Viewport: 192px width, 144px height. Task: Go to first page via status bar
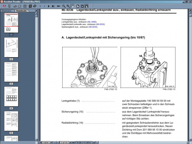(x=55, y=142)
